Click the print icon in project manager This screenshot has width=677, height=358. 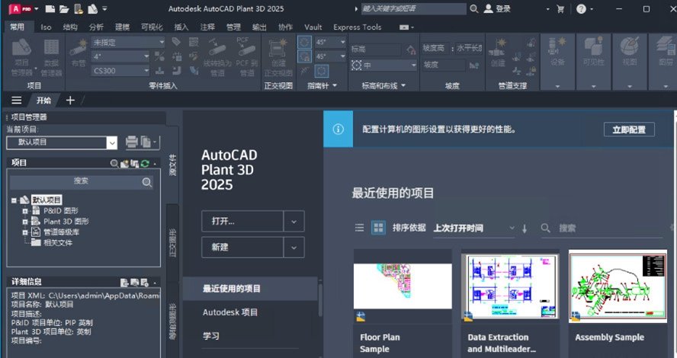pyautogui.click(x=131, y=142)
